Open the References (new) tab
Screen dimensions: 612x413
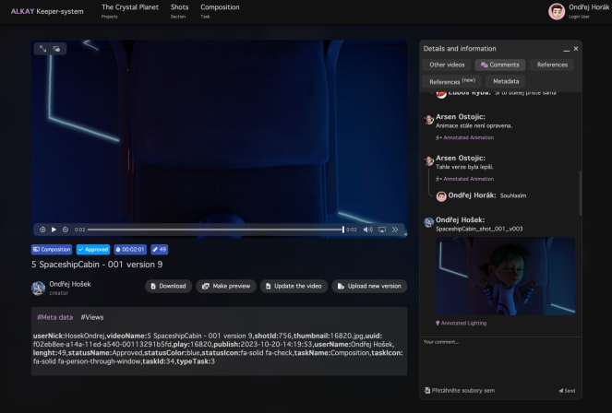point(452,81)
